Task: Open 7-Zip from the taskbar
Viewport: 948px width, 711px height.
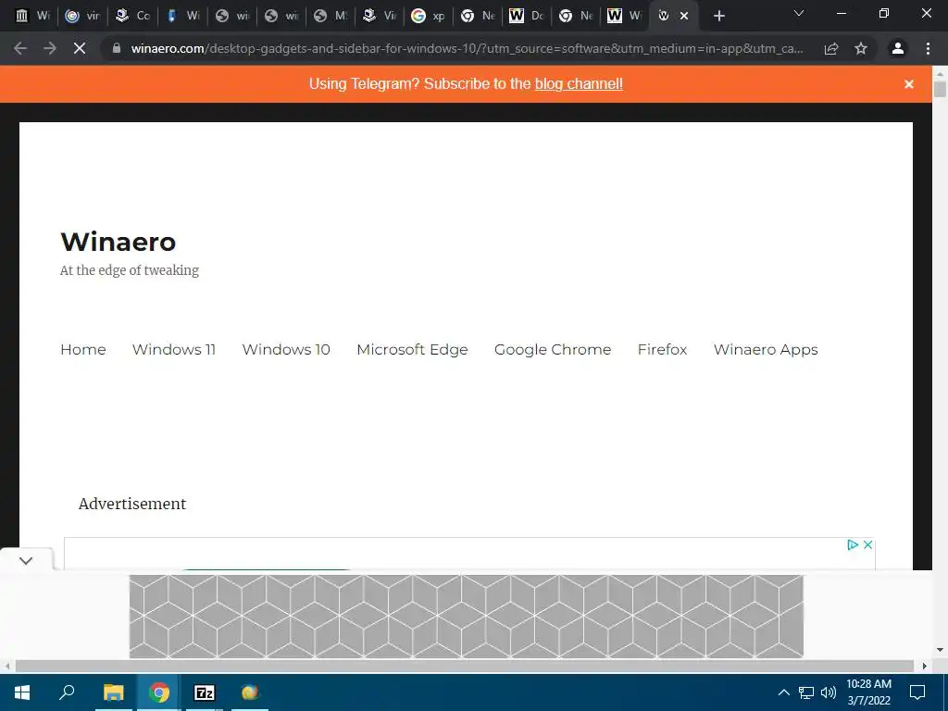Action: point(205,692)
